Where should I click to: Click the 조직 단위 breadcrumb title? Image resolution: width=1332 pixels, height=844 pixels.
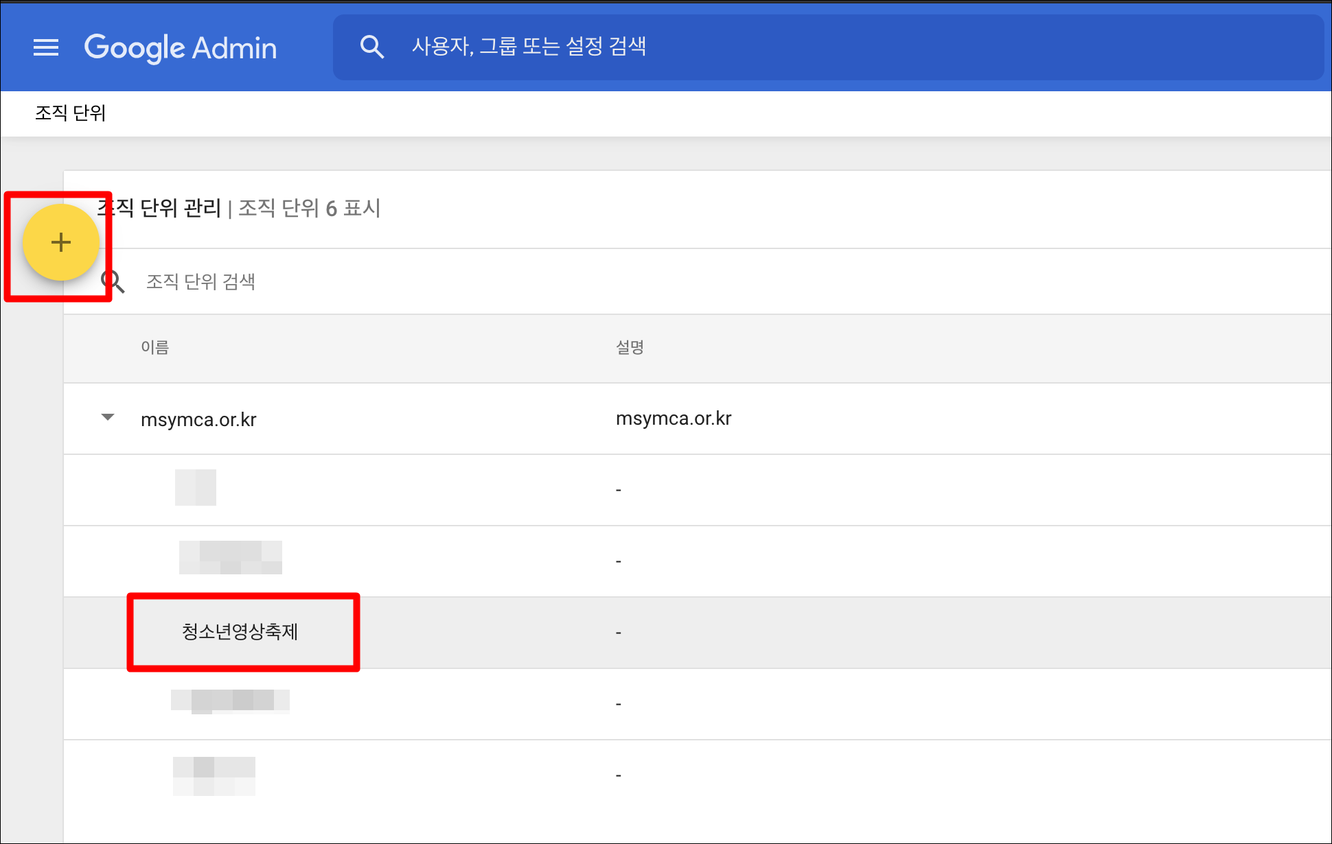coord(70,113)
